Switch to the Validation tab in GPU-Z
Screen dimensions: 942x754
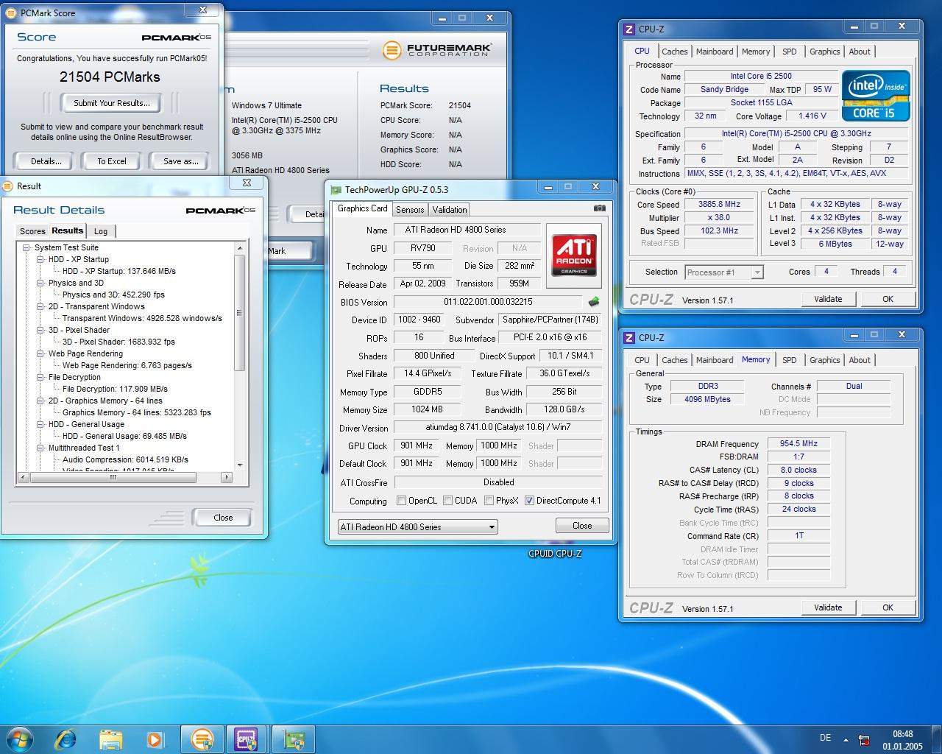[450, 210]
